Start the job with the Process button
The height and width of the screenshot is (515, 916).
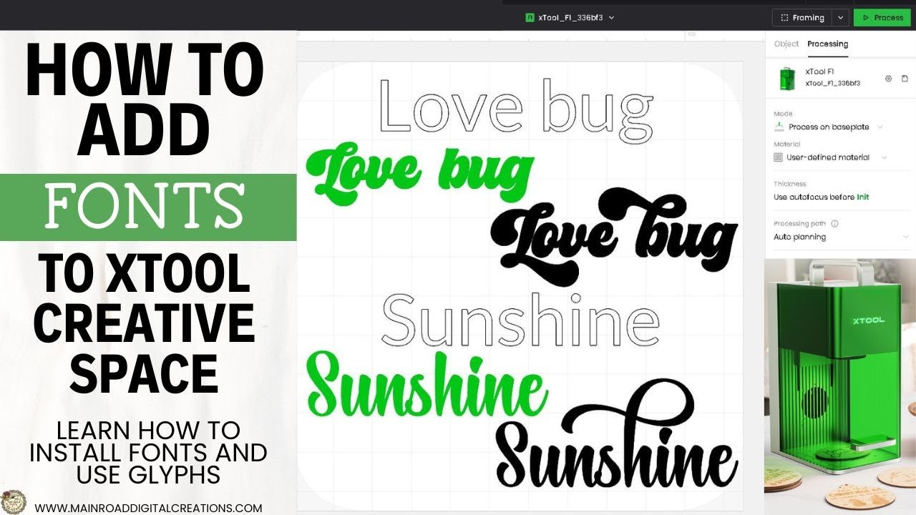tap(882, 18)
